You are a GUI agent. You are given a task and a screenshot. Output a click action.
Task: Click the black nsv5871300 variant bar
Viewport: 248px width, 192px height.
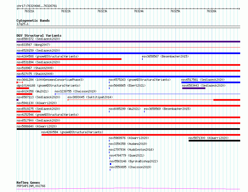(214, 141)
